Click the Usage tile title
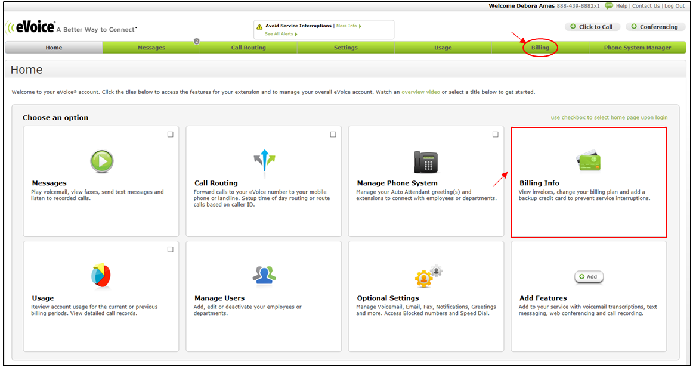 click(x=43, y=298)
